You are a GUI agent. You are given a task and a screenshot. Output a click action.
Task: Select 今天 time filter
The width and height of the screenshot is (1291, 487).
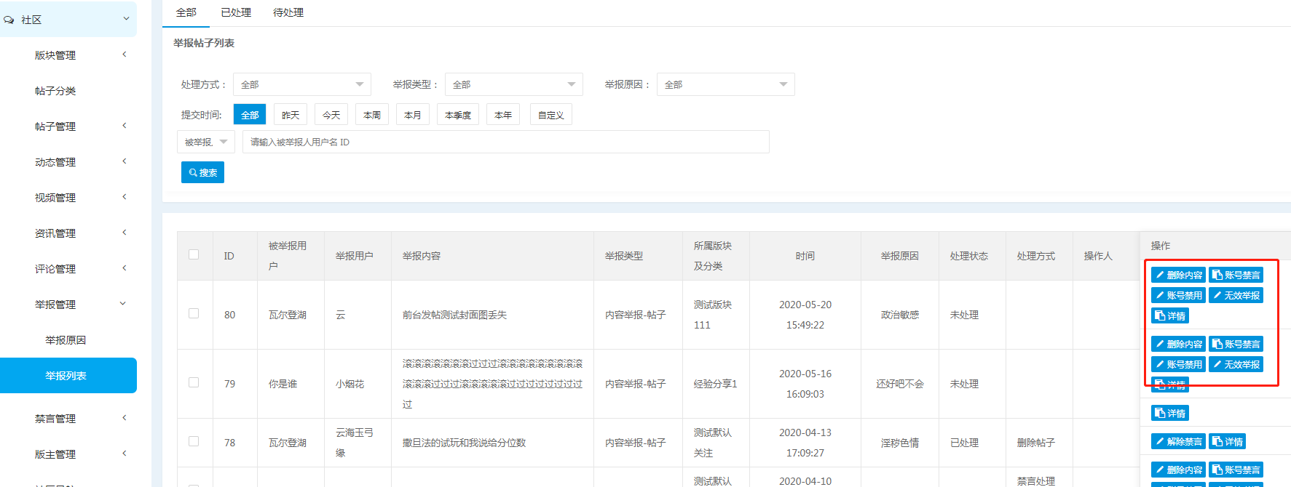tap(331, 115)
